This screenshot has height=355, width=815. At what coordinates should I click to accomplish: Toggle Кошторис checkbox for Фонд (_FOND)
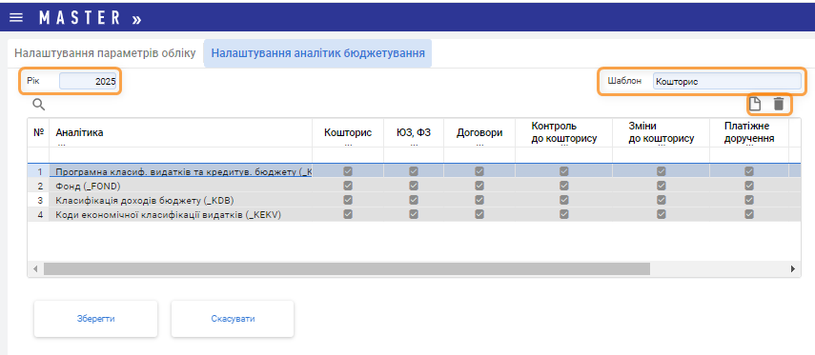click(348, 186)
